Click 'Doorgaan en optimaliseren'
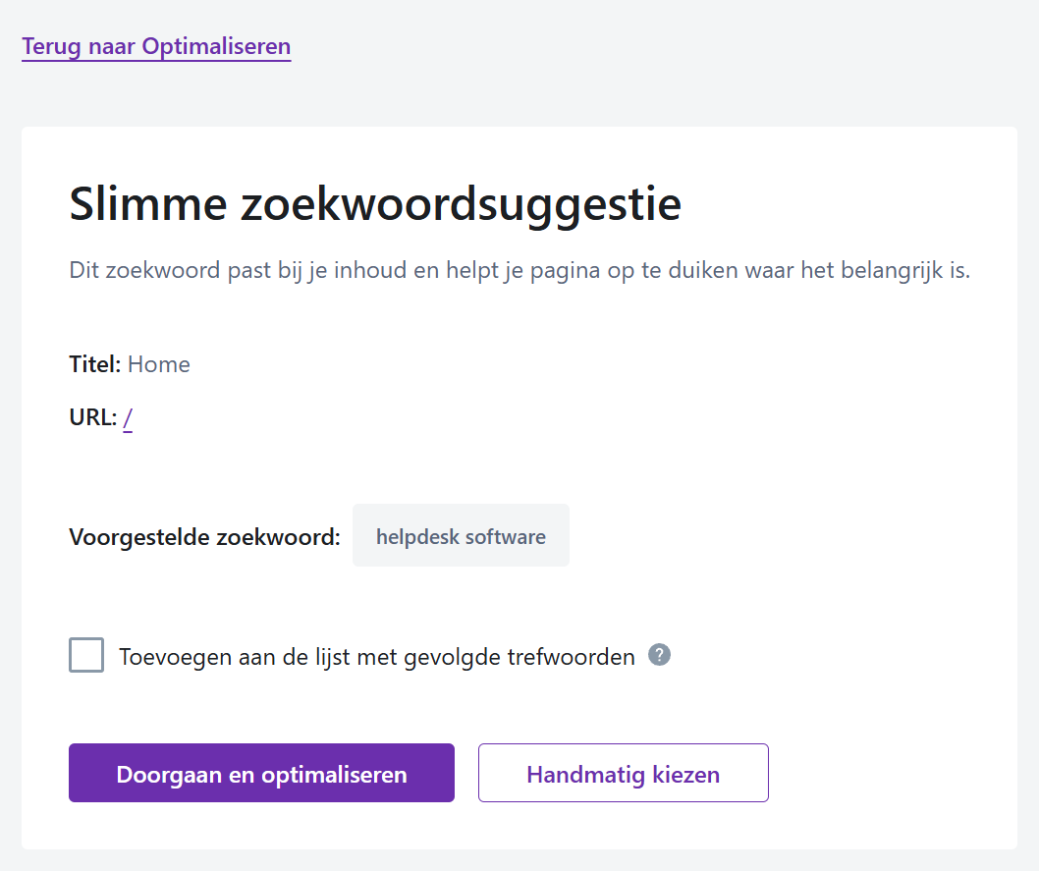This screenshot has width=1039, height=871. [x=260, y=773]
